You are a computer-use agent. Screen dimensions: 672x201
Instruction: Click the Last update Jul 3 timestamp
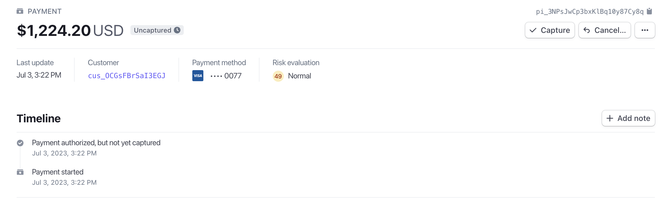(39, 75)
